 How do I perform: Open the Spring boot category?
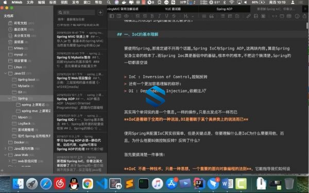[27, 80]
